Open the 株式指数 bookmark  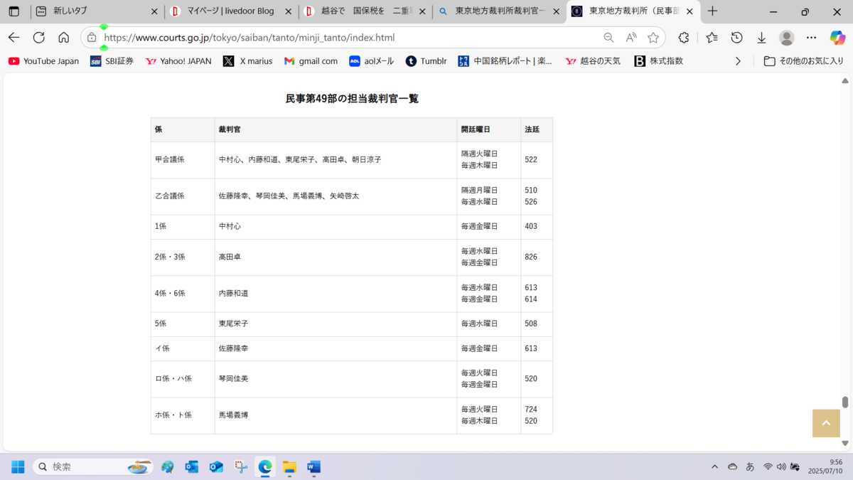(659, 61)
